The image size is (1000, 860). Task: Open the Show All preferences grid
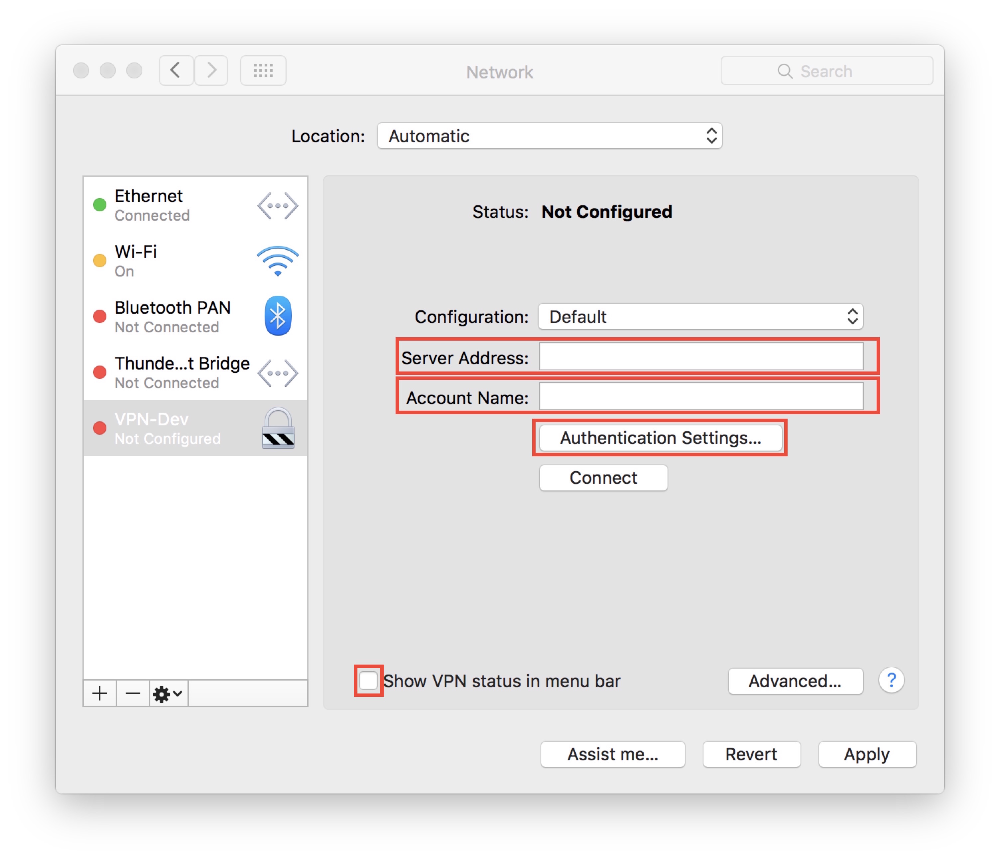tap(263, 70)
